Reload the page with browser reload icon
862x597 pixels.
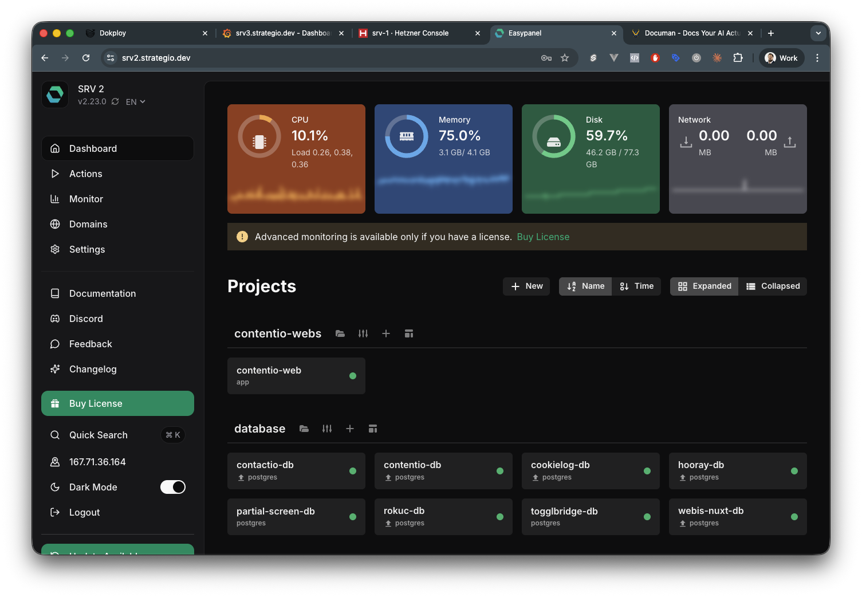(86, 58)
